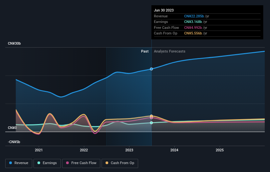Click the 2024 x-axis label

(174, 150)
